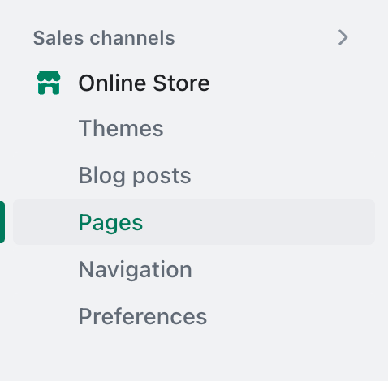The image size is (388, 381).
Task: Click the green Online Store storefront icon
Action: tap(49, 83)
